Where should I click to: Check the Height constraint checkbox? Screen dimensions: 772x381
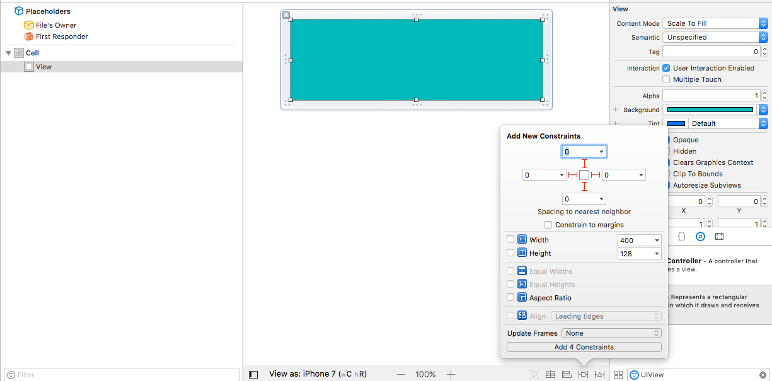(x=510, y=253)
